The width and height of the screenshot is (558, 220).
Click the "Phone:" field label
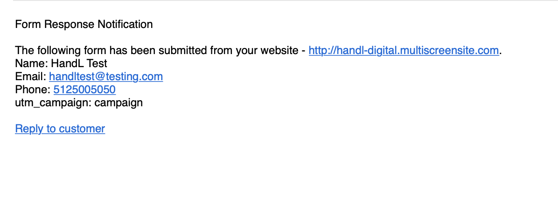point(32,89)
